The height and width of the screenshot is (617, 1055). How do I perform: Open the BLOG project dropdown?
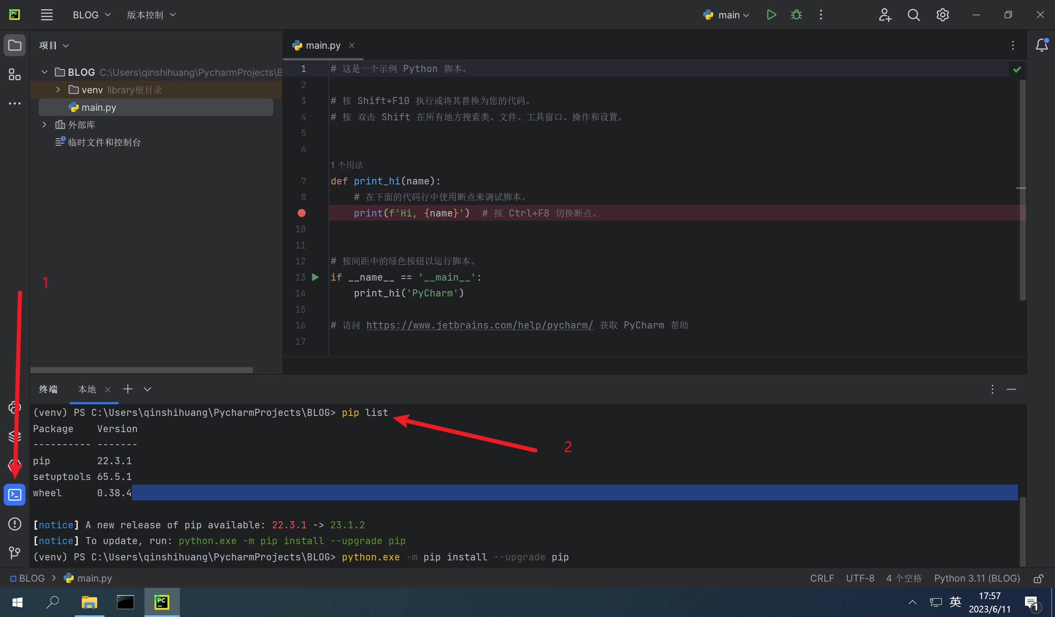coord(92,15)
